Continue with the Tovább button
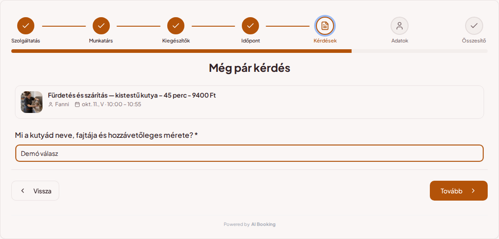499x239 pixels. tap(459, 191)
